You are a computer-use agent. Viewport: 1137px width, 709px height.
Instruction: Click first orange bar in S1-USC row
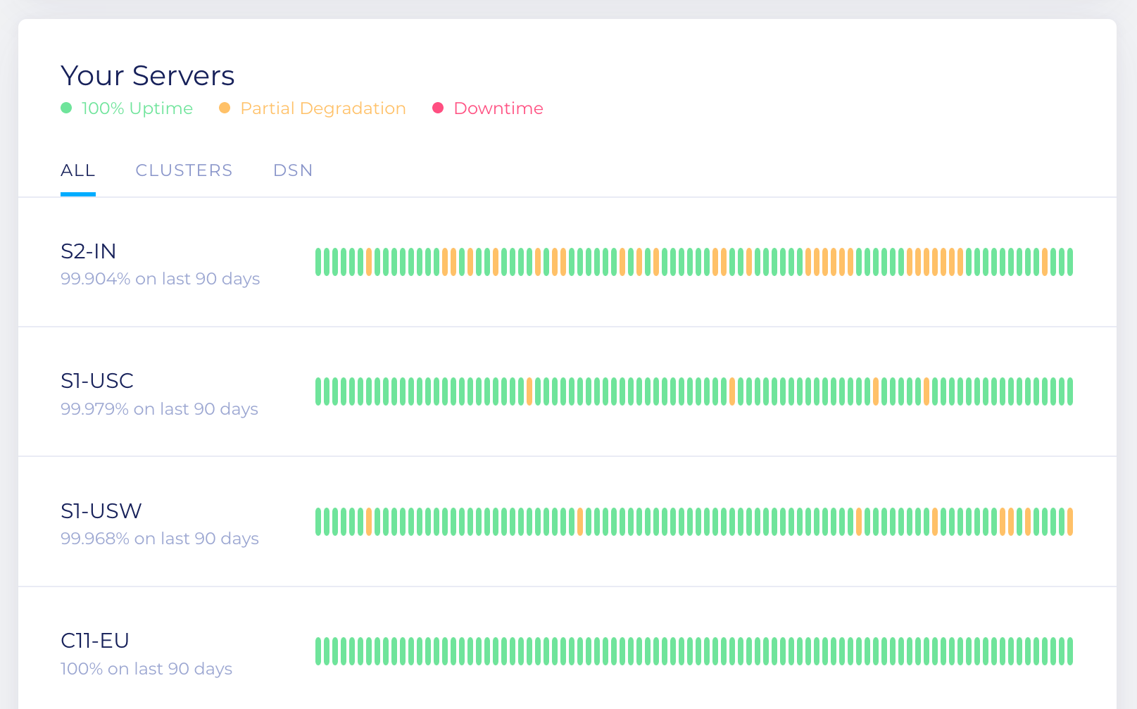[x=529, y=391]
